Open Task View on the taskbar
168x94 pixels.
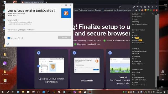(13, 92)
